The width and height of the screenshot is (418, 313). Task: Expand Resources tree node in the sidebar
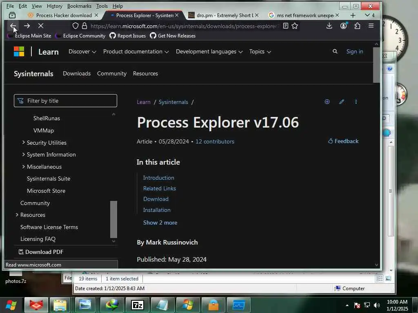pyautogui.click(x=17, y=214)
